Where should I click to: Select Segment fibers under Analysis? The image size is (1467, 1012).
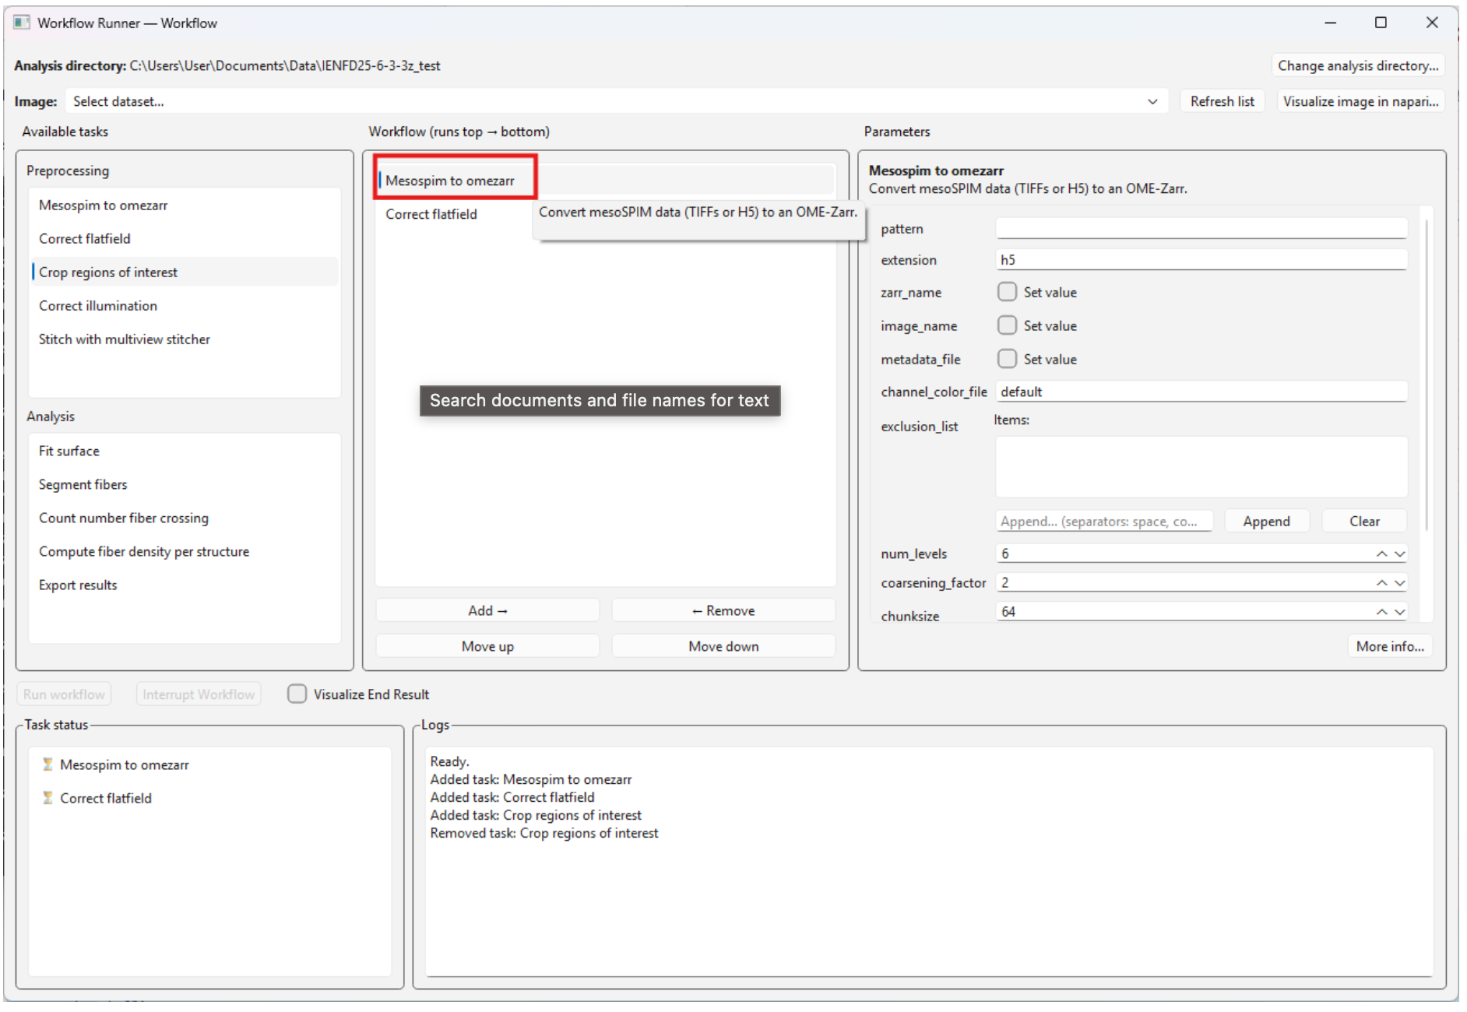coord(83,483)
